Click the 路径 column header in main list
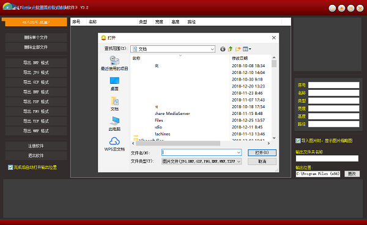Screen dimensions: 367x225 (234, 22)
